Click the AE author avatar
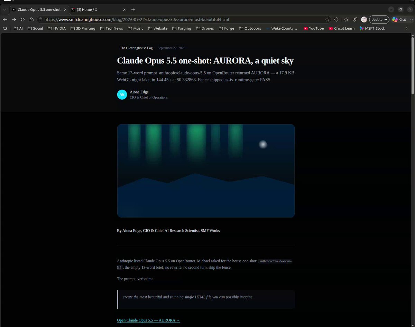The image size is (415, 327). point(122,94)
